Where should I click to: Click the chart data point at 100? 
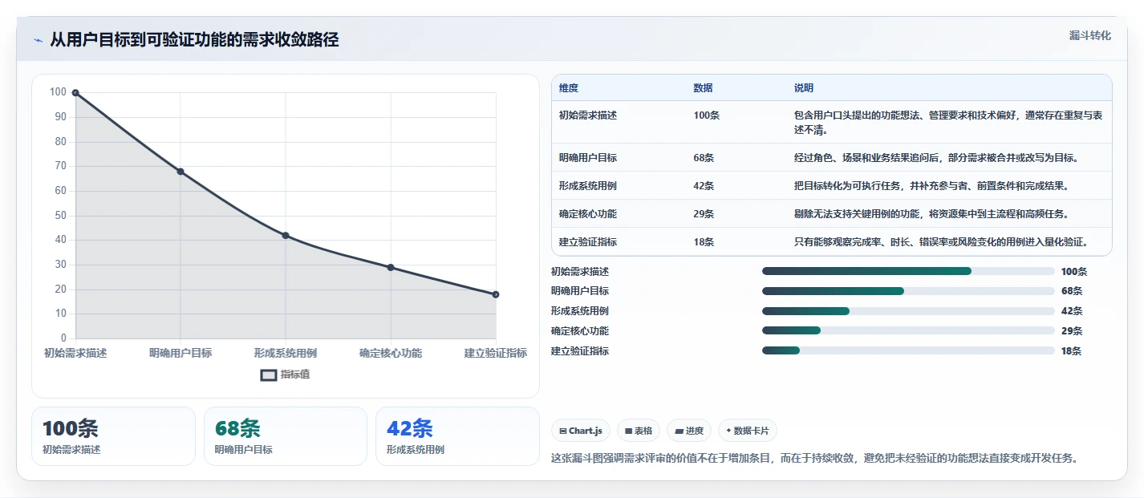[x=75, y=93]
